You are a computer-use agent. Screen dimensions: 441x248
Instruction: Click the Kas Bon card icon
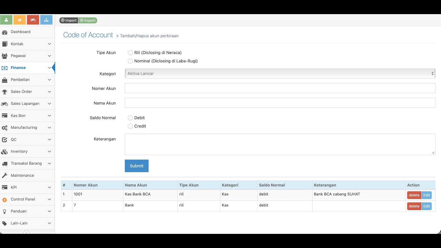point(4,116)
